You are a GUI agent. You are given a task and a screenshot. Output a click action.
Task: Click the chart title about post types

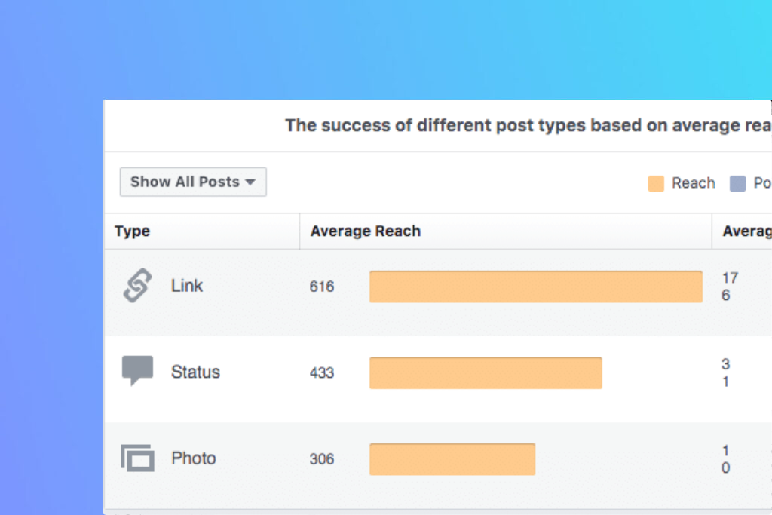tap(528, 126)
